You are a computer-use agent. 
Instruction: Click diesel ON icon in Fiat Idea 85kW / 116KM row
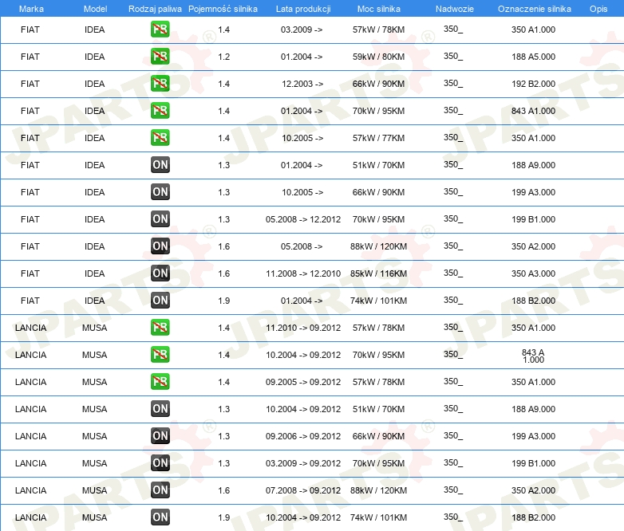tap(160, 273)
